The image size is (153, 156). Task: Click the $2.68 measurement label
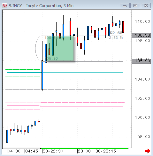(116, 33)
